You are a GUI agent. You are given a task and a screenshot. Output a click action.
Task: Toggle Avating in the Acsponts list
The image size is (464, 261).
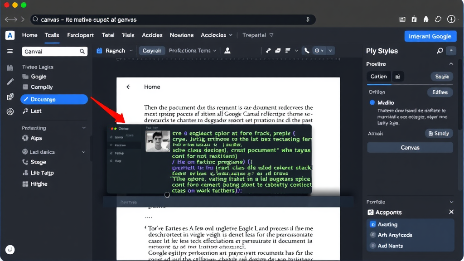coord(372,224)
